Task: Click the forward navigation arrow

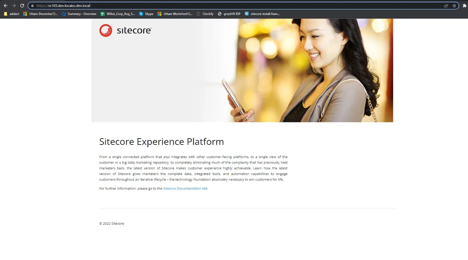Action: click(14, 6)
